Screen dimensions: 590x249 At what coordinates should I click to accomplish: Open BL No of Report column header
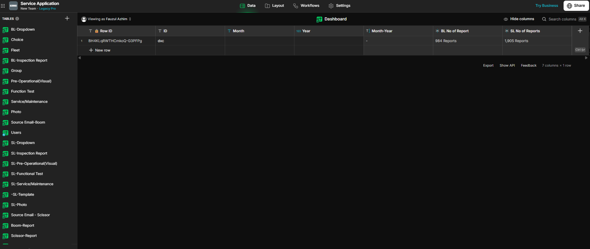468,31
